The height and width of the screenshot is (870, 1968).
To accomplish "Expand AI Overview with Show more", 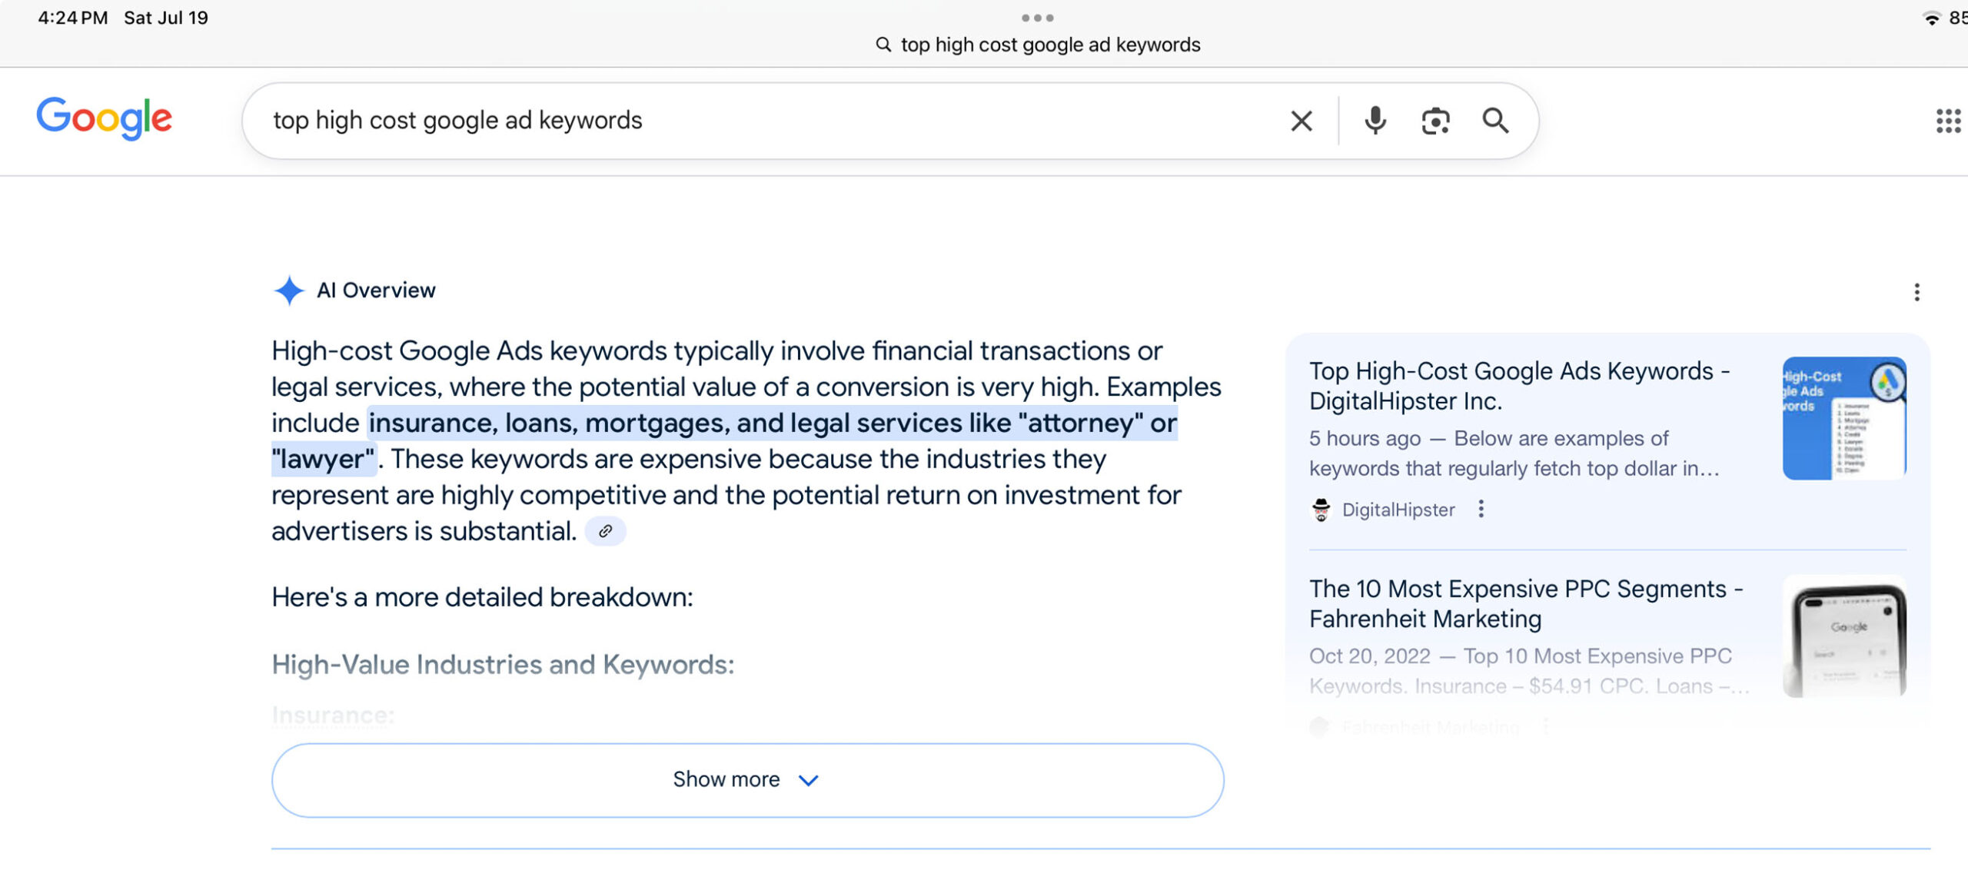I will (x=746, y=779).
